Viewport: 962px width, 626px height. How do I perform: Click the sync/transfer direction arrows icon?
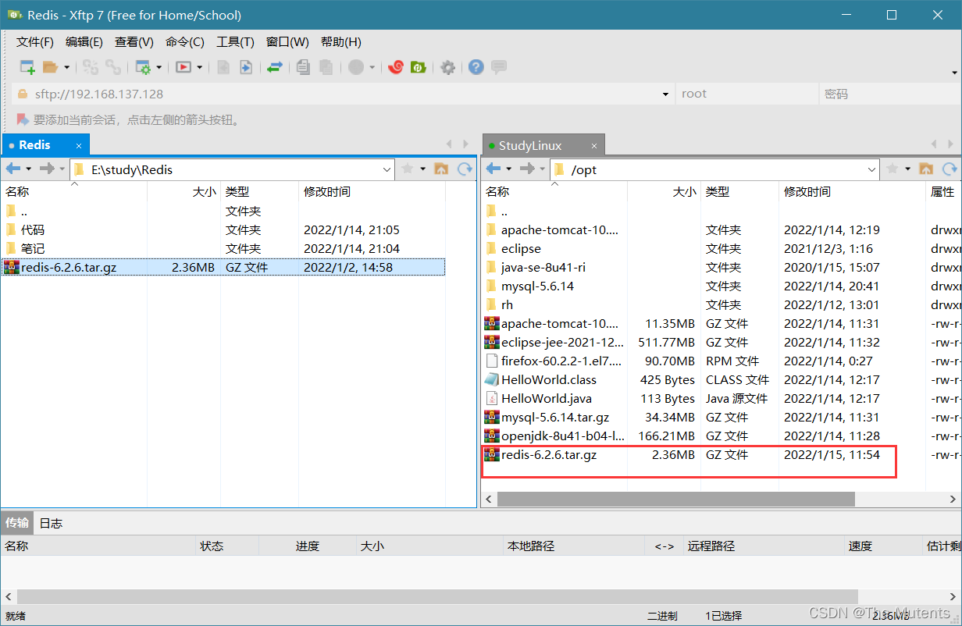pos(274,67)
